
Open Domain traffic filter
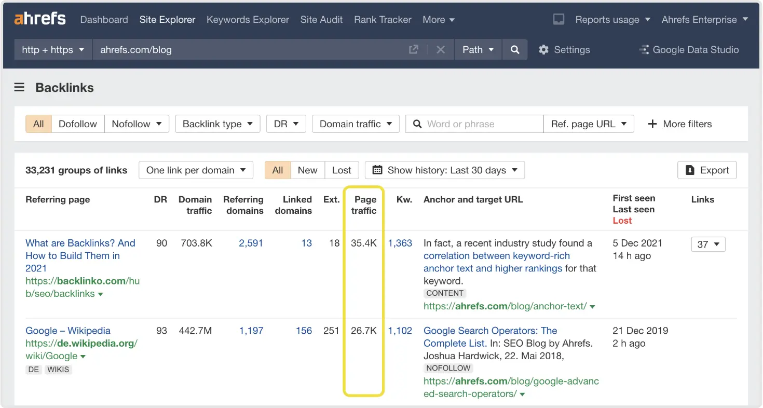point(356,124)
